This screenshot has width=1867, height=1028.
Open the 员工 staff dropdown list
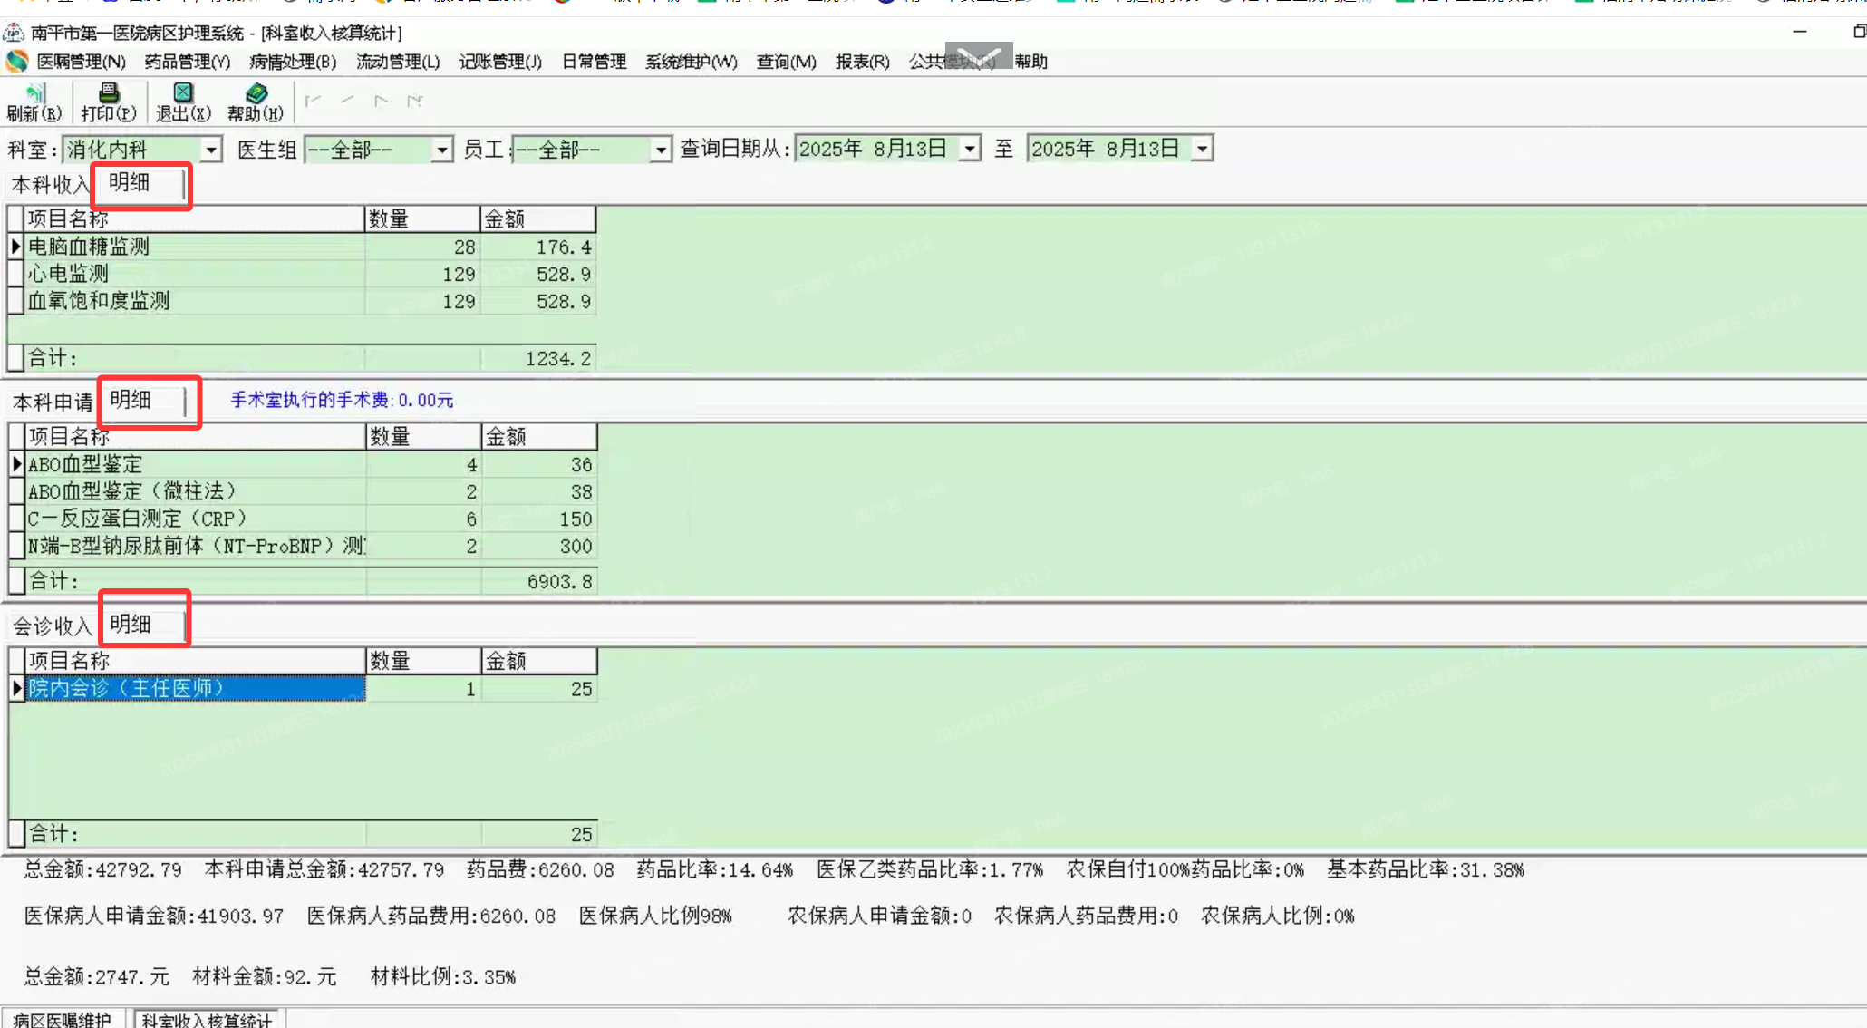[661, 150]
